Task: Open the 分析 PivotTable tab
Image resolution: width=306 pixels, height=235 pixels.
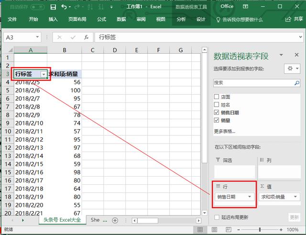Action: pos(181,19)
